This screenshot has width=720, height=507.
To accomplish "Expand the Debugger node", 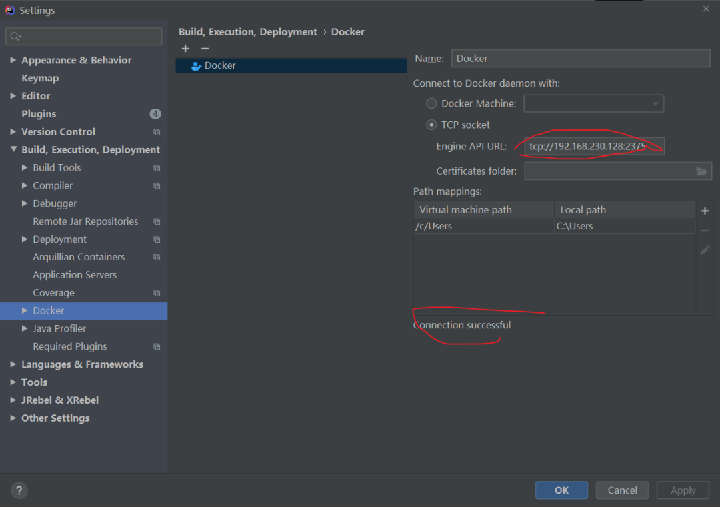I will click(x=25, y=203).
